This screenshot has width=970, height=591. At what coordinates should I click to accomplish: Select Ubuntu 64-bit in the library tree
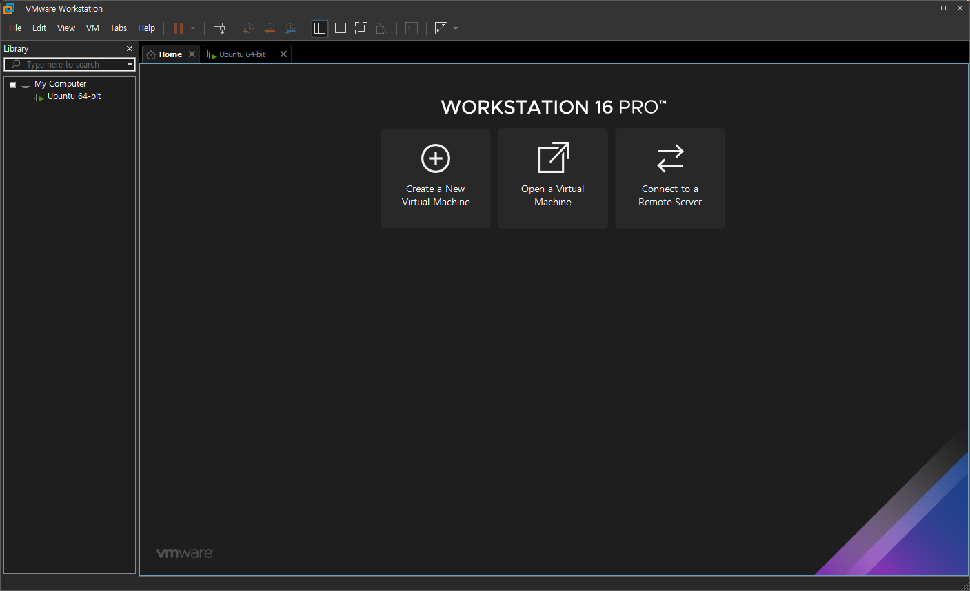(x=74, y=96)
